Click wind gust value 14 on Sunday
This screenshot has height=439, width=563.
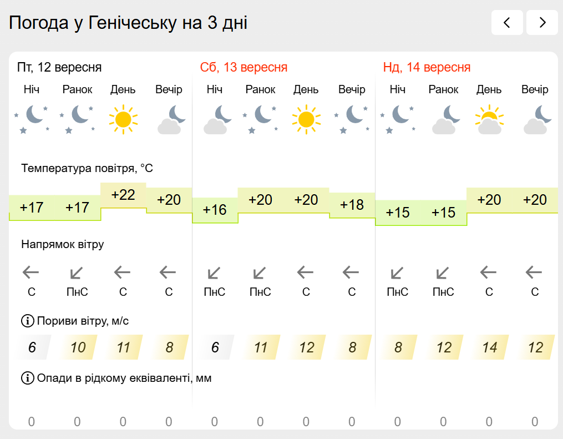coord(490,347)
